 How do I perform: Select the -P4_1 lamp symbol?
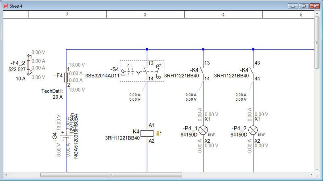tap(203, 130)
